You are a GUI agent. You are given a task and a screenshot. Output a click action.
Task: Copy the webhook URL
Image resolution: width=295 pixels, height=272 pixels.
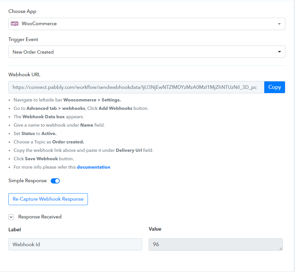[x=275, y=87]
